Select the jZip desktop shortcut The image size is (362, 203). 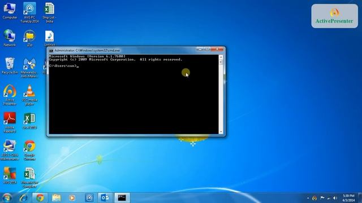[29, 38]
